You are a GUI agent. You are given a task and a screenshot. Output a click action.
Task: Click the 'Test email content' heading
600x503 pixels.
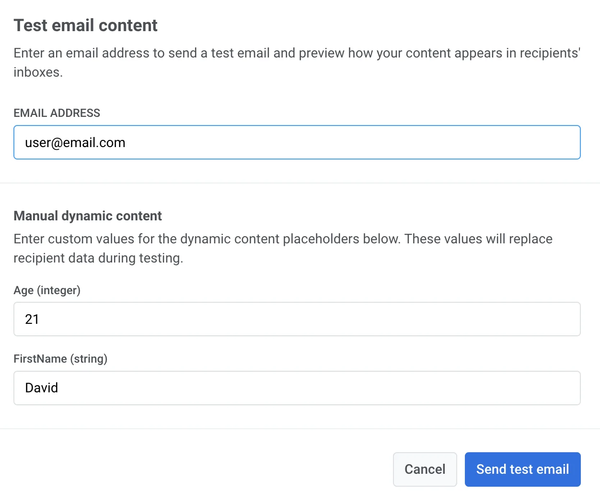tap(85, 25)
